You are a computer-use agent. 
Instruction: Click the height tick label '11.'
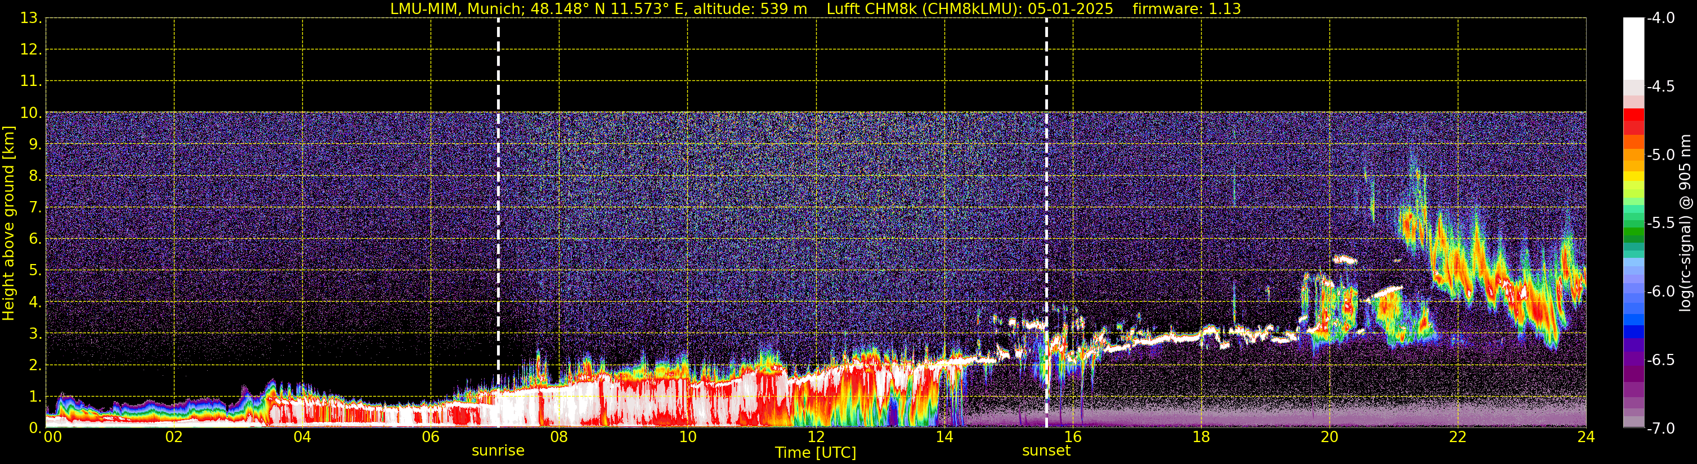31,81
